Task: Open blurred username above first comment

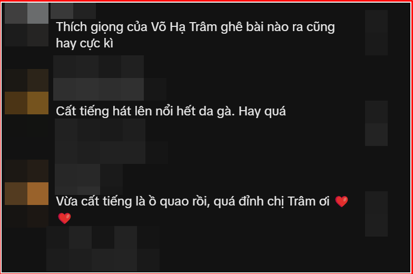Action: point(73,11)
